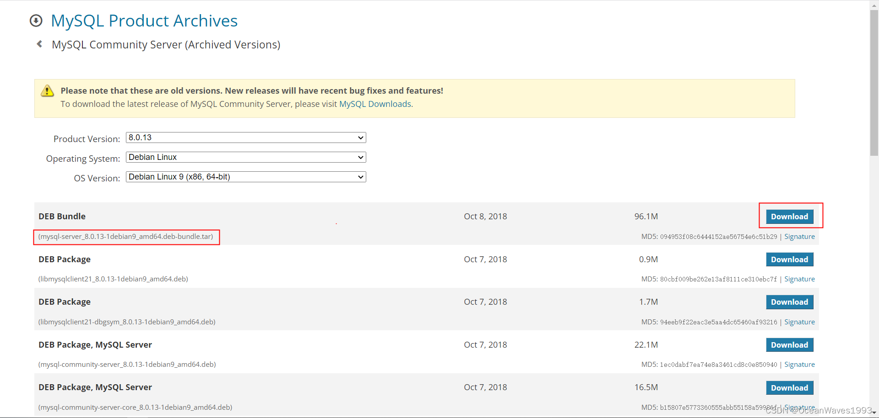Click the back chevron before MySQL Community Server

click(x=39, y=44)
